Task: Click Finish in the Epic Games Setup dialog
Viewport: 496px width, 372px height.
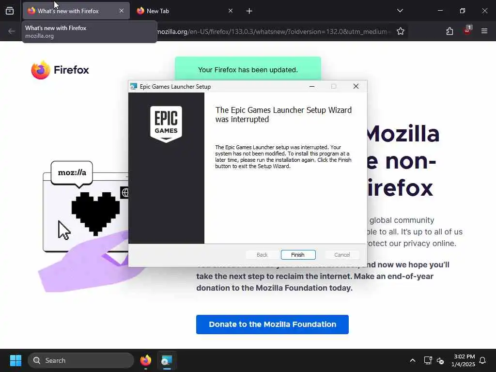Action: pos(298,255)
